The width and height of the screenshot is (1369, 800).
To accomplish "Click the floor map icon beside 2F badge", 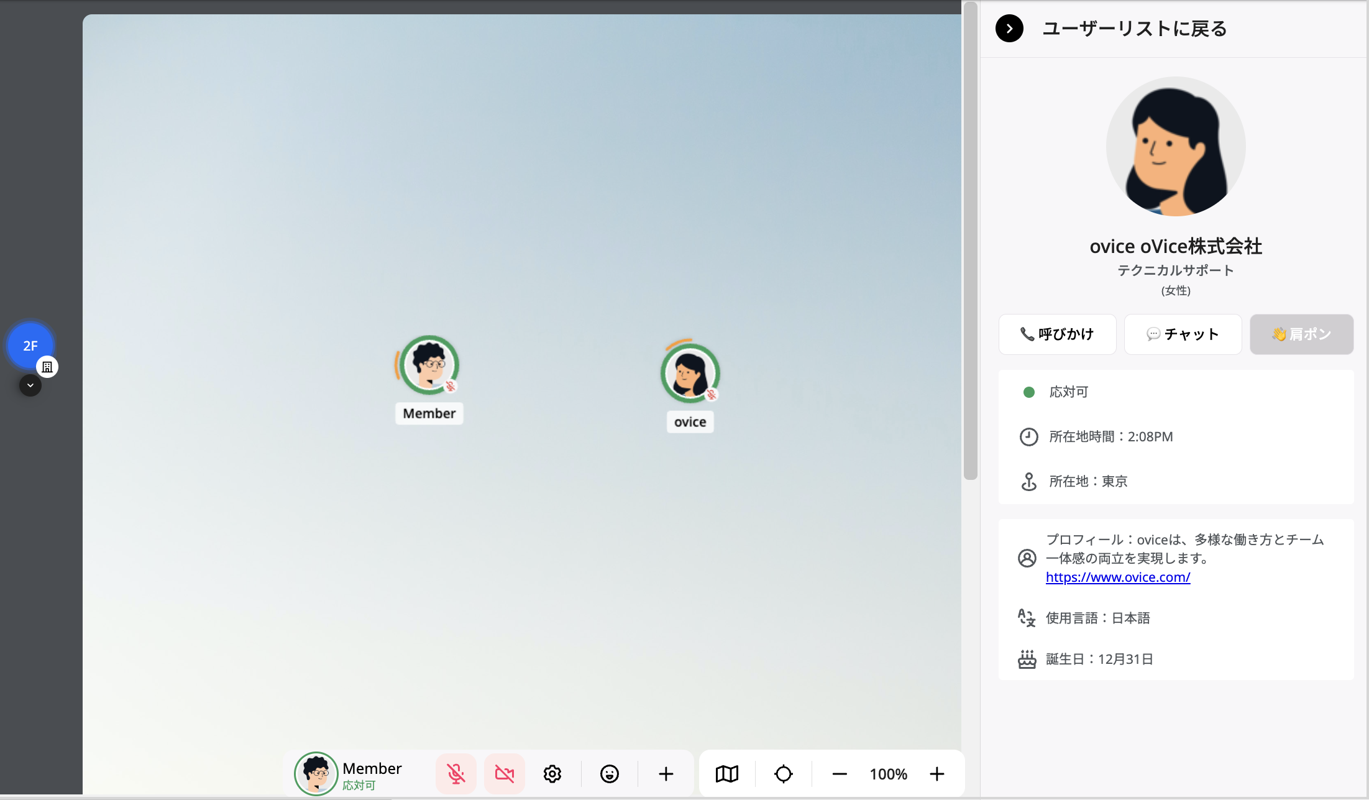I will tap(48, 367).
